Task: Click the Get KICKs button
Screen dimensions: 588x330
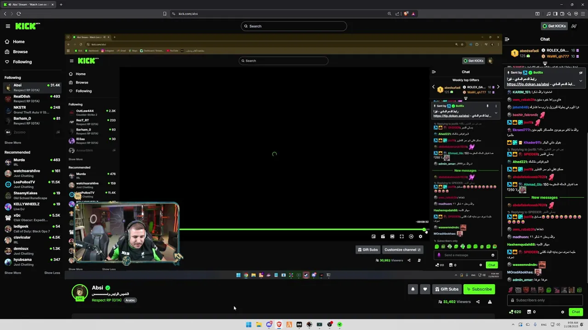Action: [554, 26]
